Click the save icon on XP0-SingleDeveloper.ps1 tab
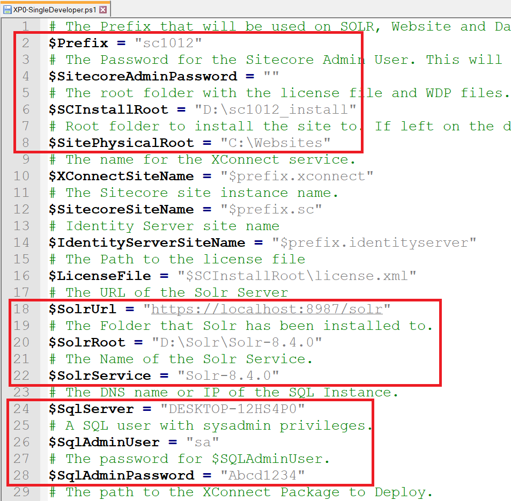Image resolution: width=511 pixels, height=501 pixels. [x=7, y=10]
